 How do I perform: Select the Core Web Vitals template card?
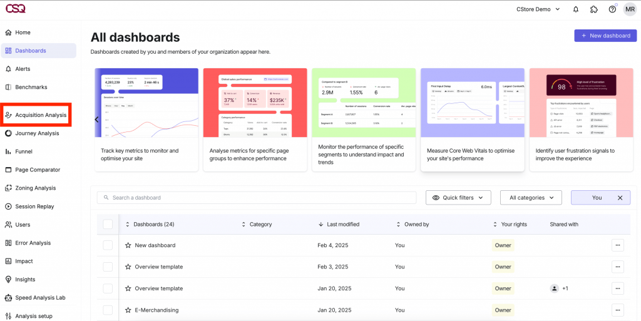pos(472,120)
